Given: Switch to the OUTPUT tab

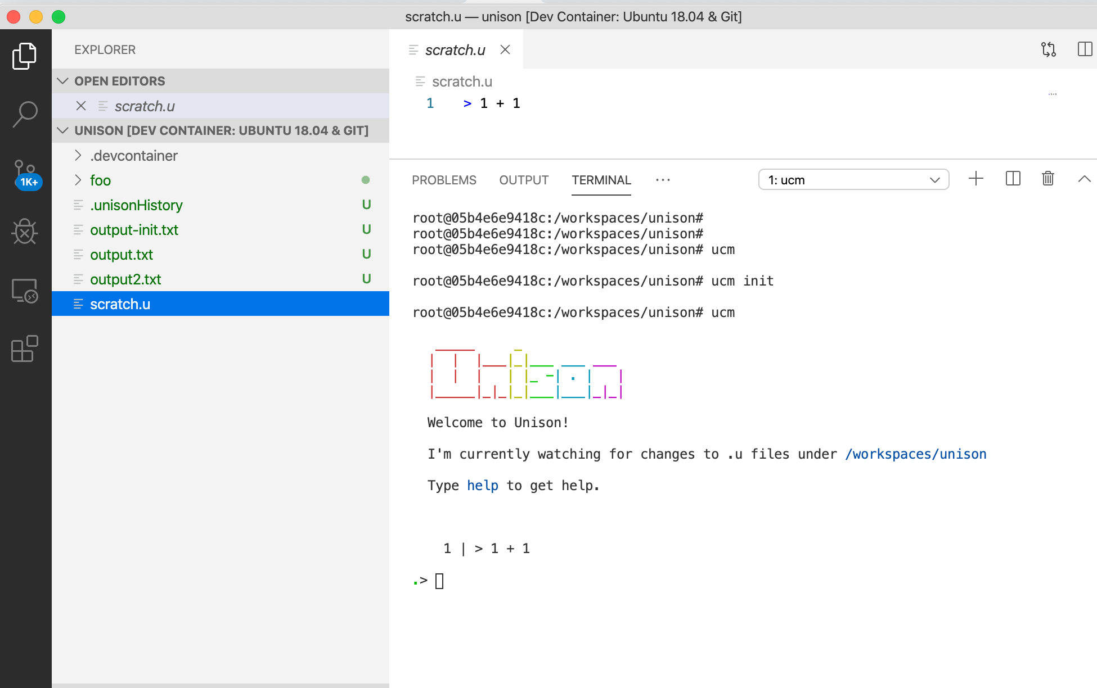Looking at the screenshot, I should [524, 180].
